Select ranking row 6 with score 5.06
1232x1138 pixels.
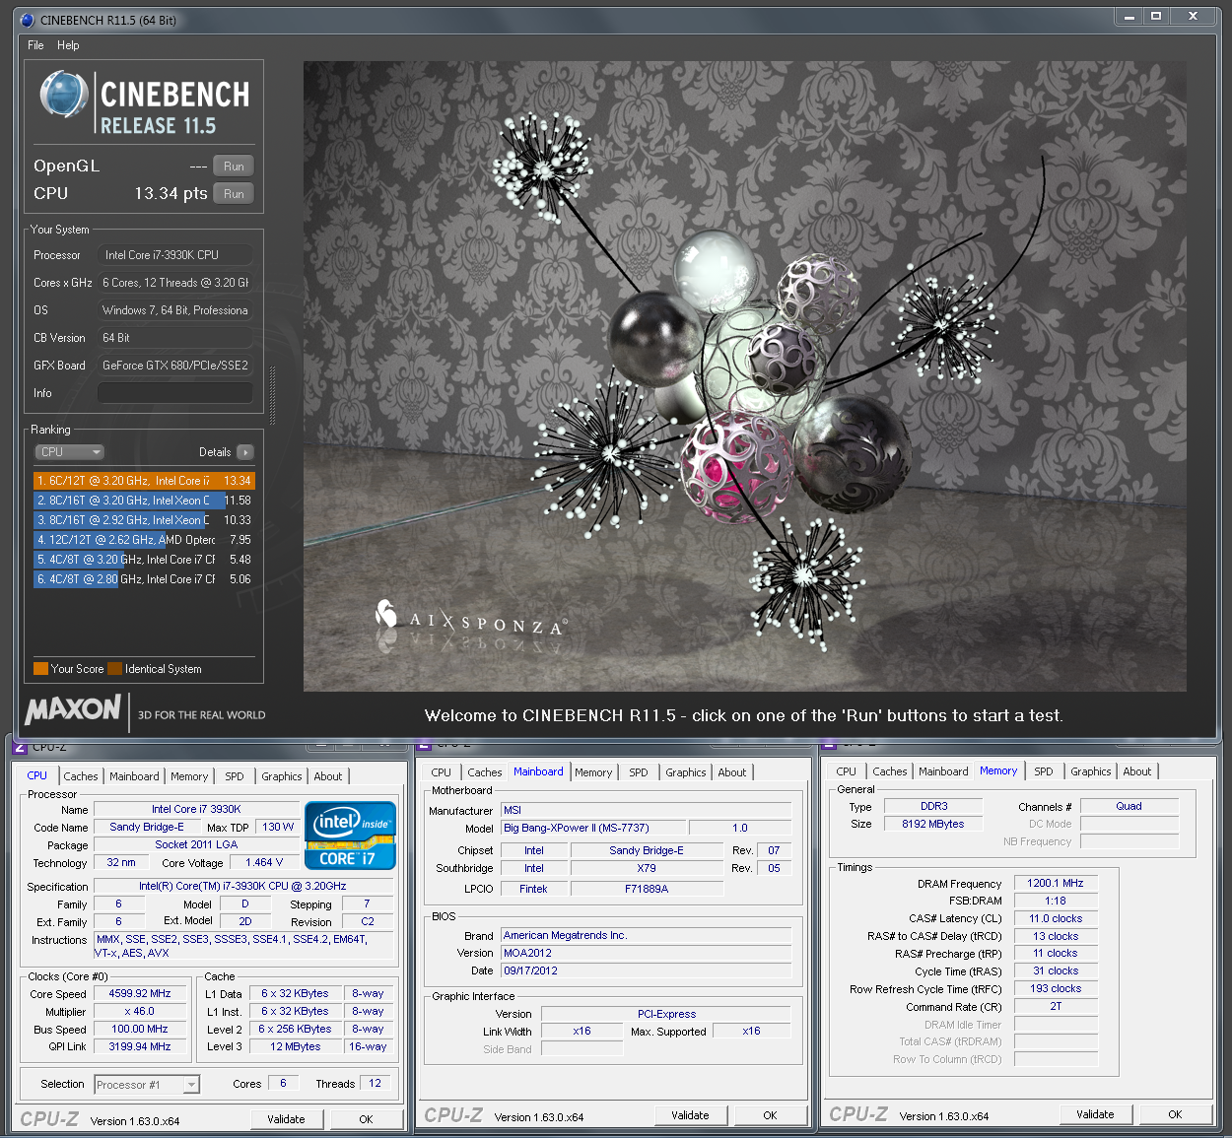click(x=144, y=579)
